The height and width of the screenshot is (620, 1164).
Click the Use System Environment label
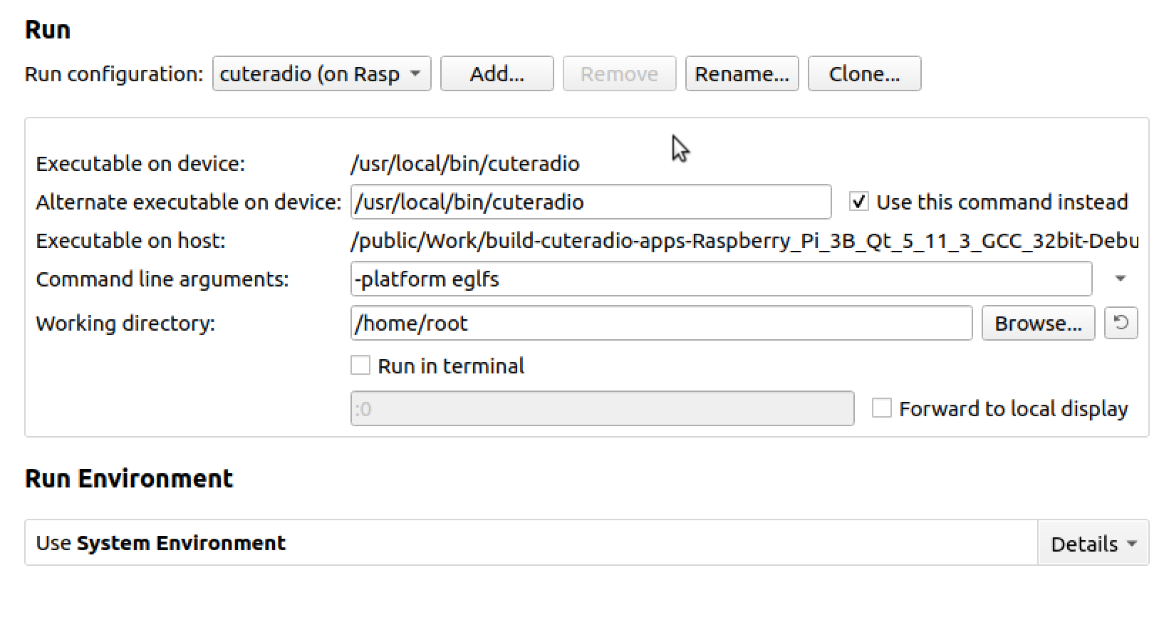coord(161,543)
